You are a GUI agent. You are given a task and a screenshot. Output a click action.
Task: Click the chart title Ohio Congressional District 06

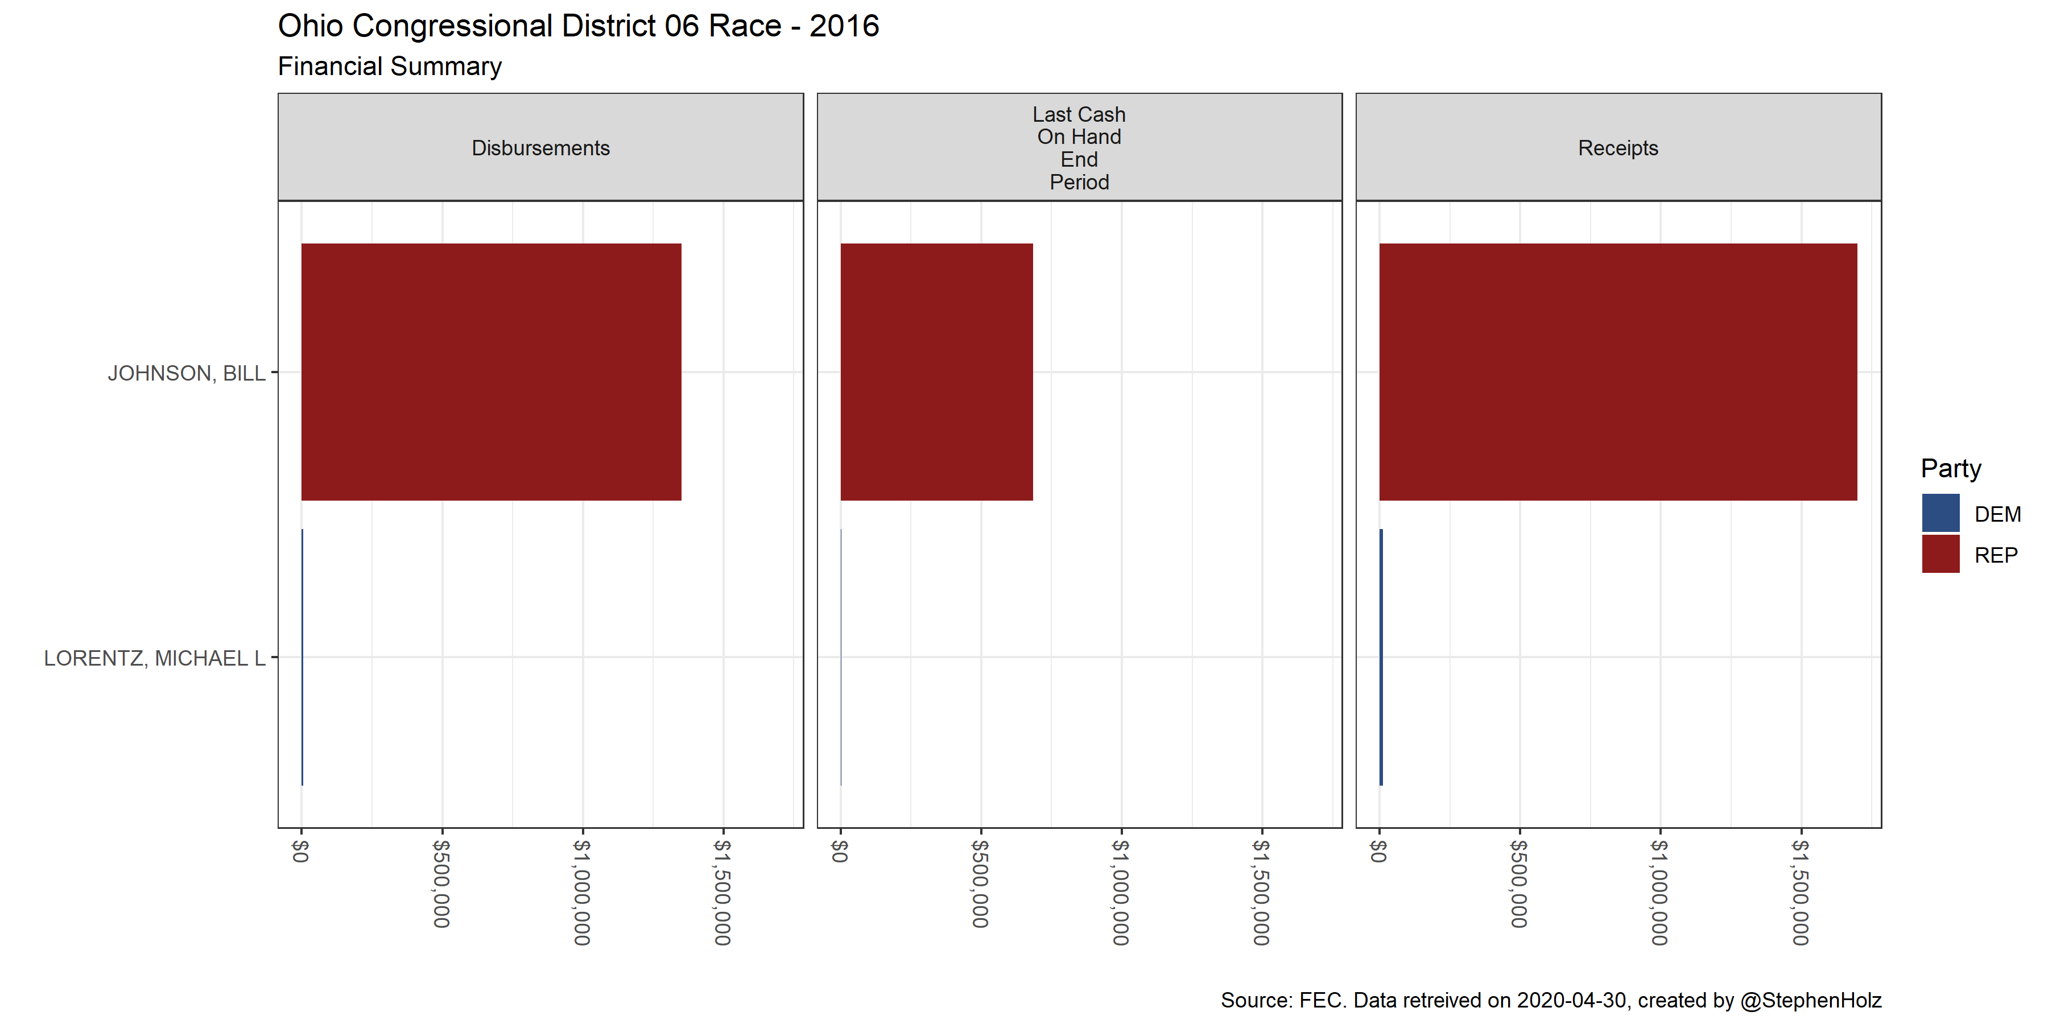click(x=578, y=26)
